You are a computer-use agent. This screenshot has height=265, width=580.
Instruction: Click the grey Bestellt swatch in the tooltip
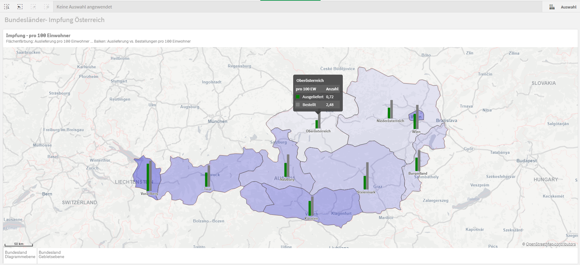click(298, 105)
